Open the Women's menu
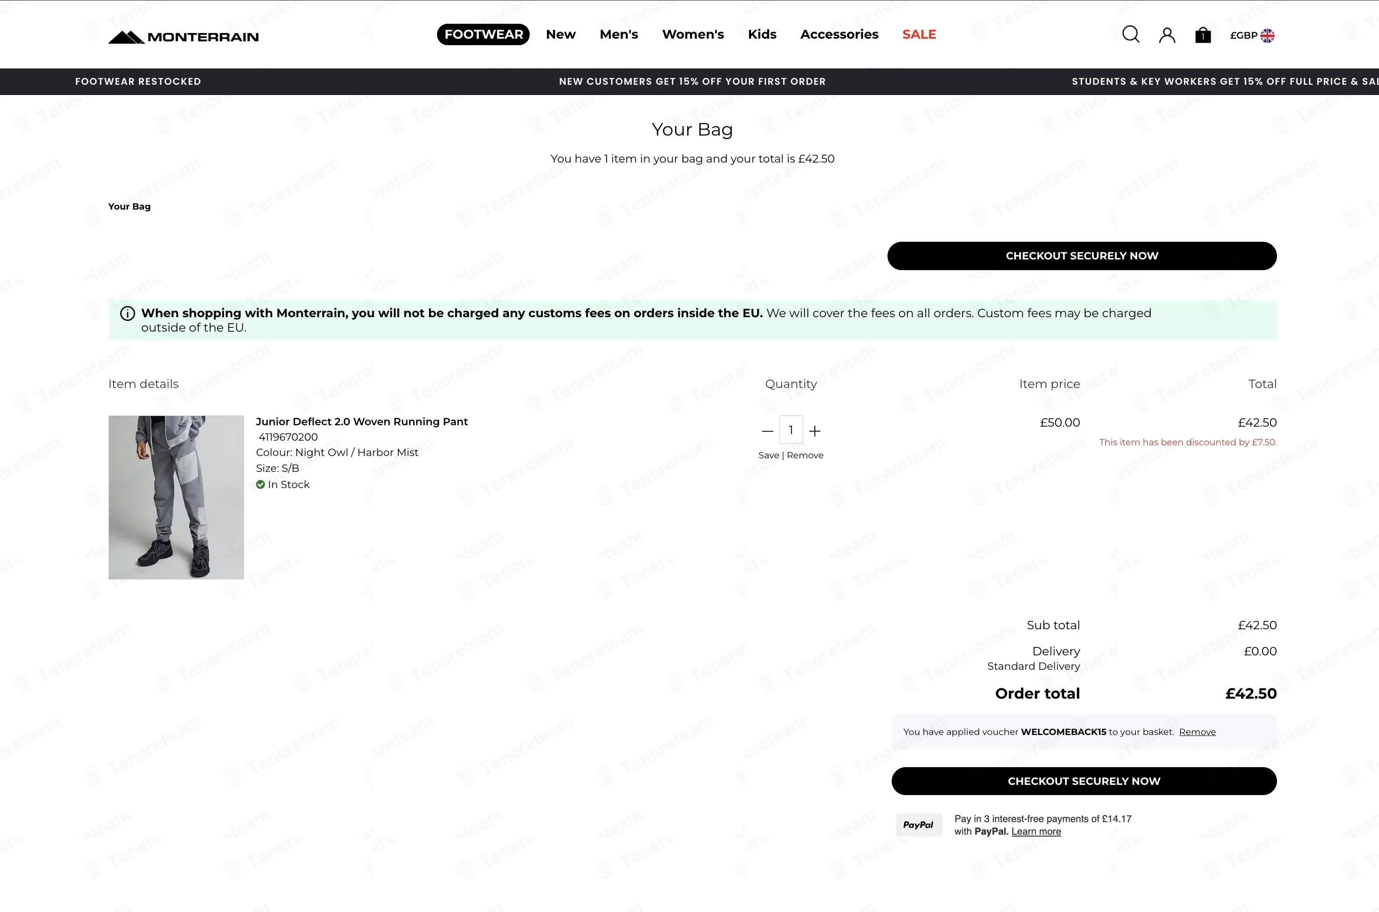 click(693, 34)
